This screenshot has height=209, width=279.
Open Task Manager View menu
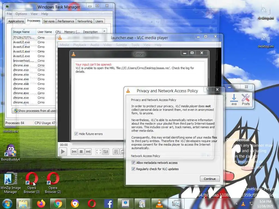(34, 14)
